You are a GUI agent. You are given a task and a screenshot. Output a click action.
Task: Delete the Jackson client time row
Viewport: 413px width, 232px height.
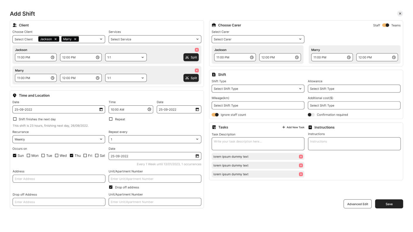197,50
